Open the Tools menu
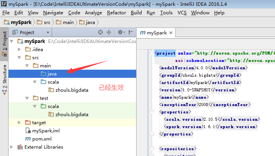This screenshot has width=275, height=156. (166, 13)
